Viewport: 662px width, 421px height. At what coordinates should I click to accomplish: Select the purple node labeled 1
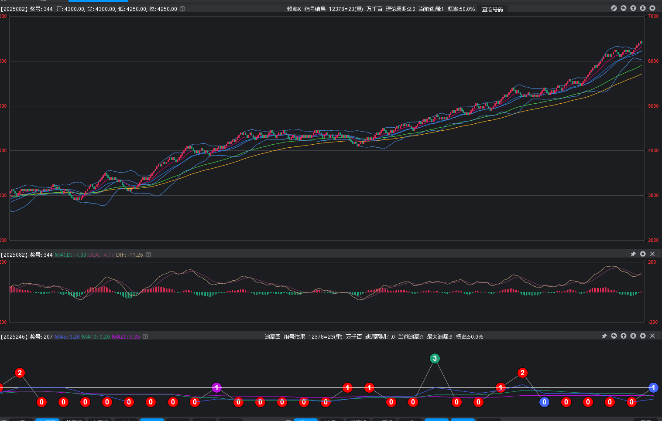(x=216, y=387)
